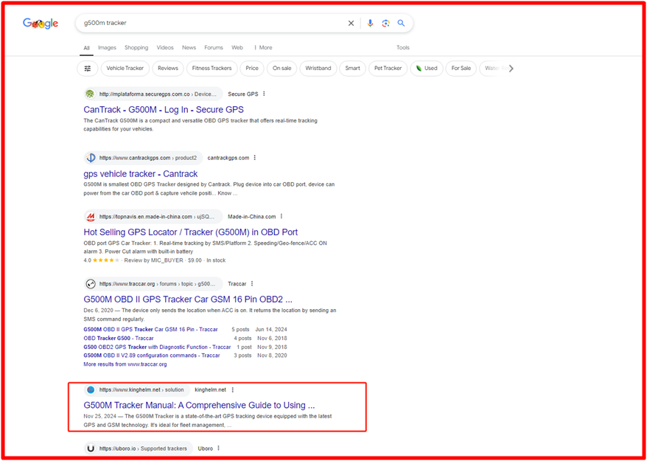Switch to the Shopping tab
This screenshot has height=461, width=647.
[x=136, y=48]
